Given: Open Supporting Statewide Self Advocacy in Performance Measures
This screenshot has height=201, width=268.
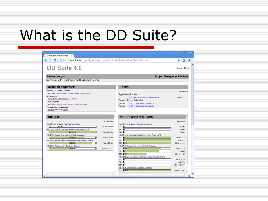Looking at the screenshot, I should coord(138,146).
